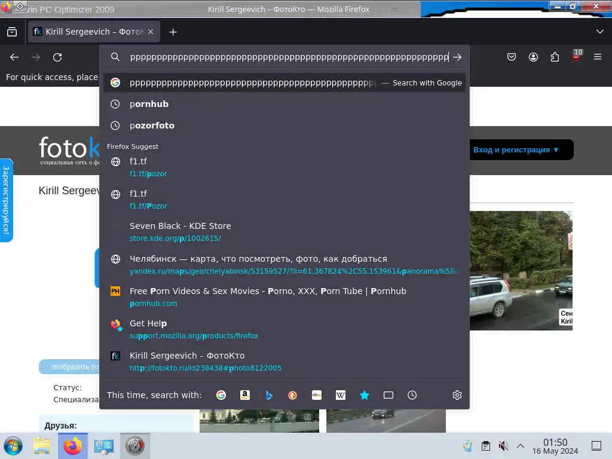Open the Firefox account icon
Image resolution: width=612 pixels, height=459 pixels.
click(533, 57)
